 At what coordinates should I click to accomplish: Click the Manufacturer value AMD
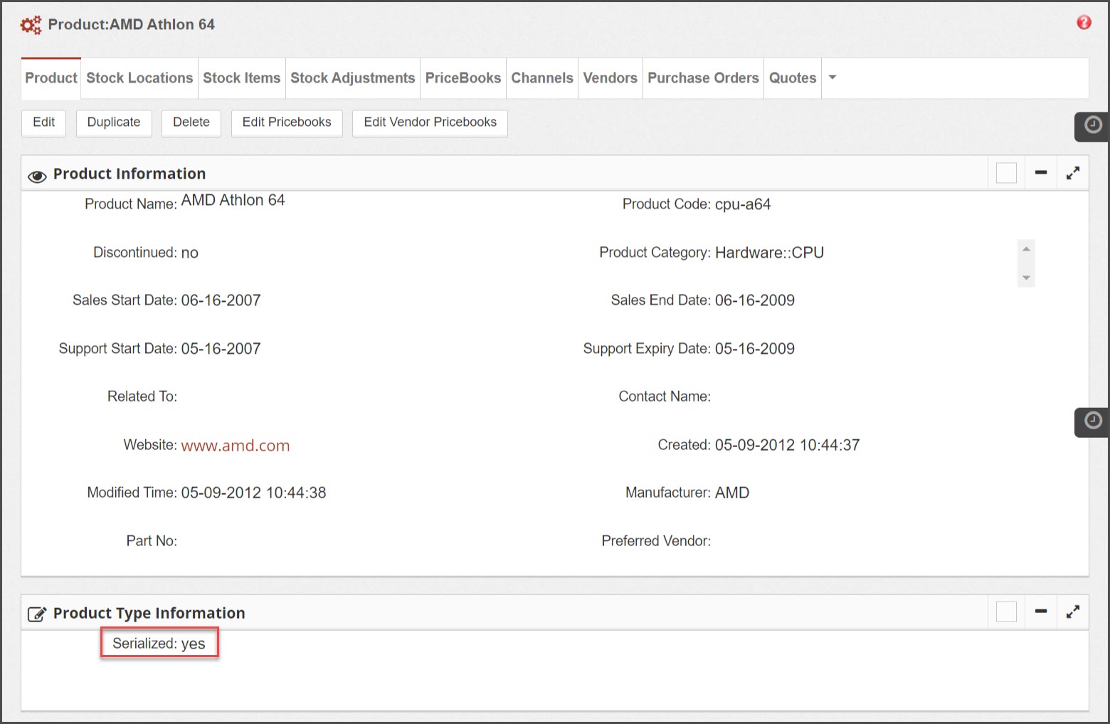click(732, 493)
